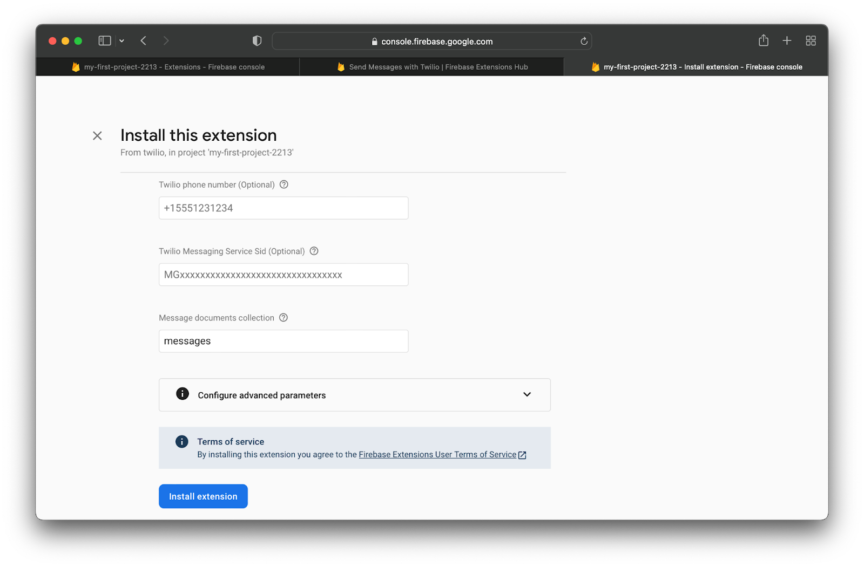Click the Twilio phone number input field
Image resolution: width=864 pixels, height=567 pixels.
[283, 208]
